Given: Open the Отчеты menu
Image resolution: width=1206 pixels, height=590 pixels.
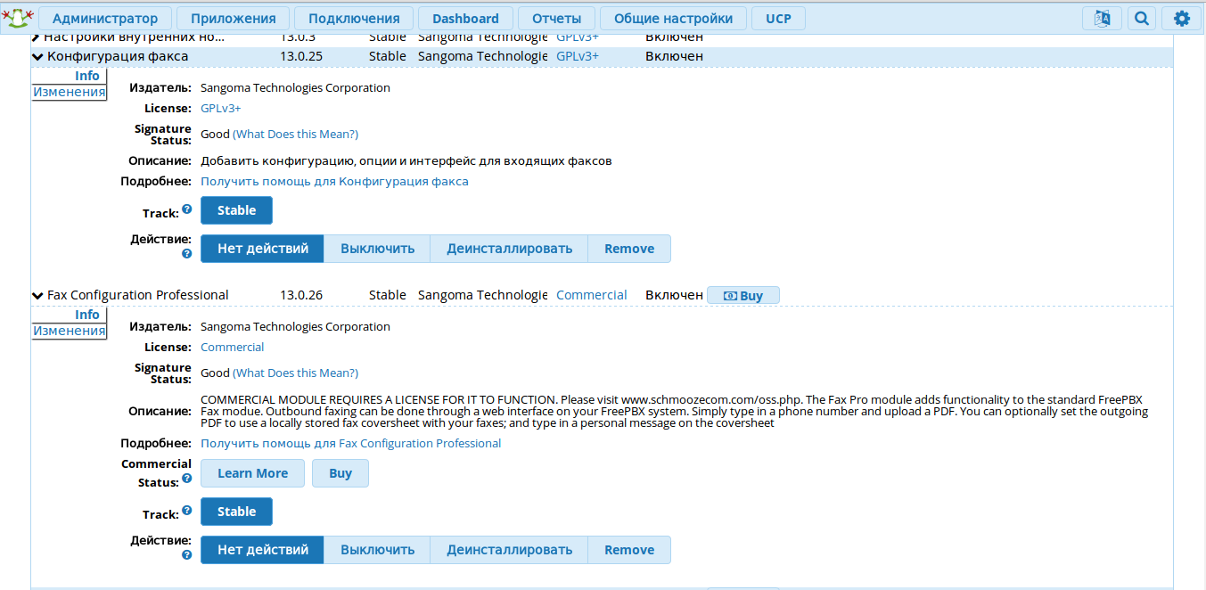Looking at the screenshot, I should 556,19.
